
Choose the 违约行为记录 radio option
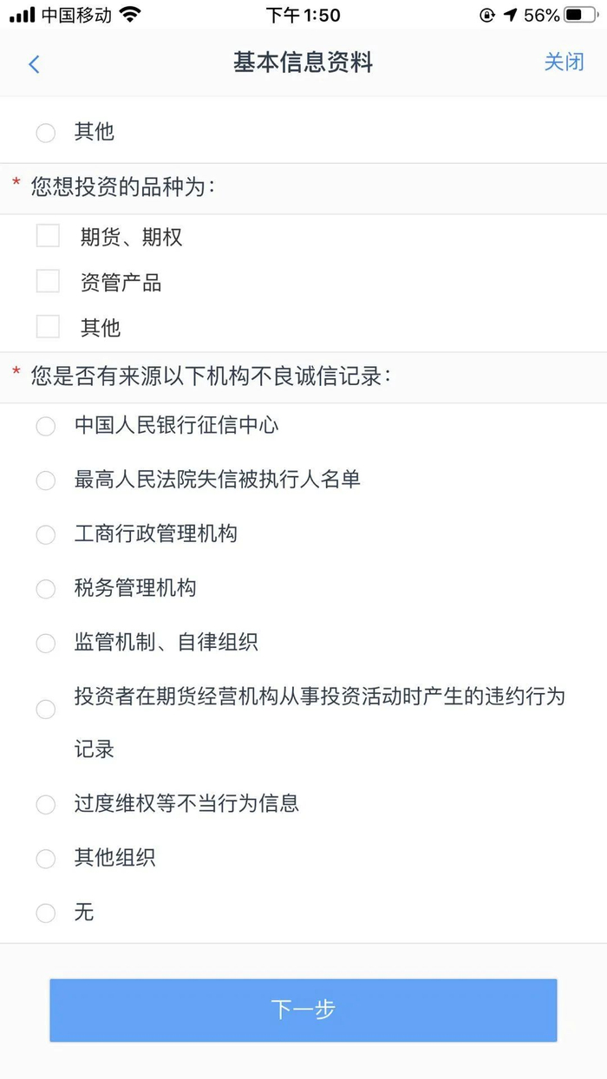click(x=46, y=710)
